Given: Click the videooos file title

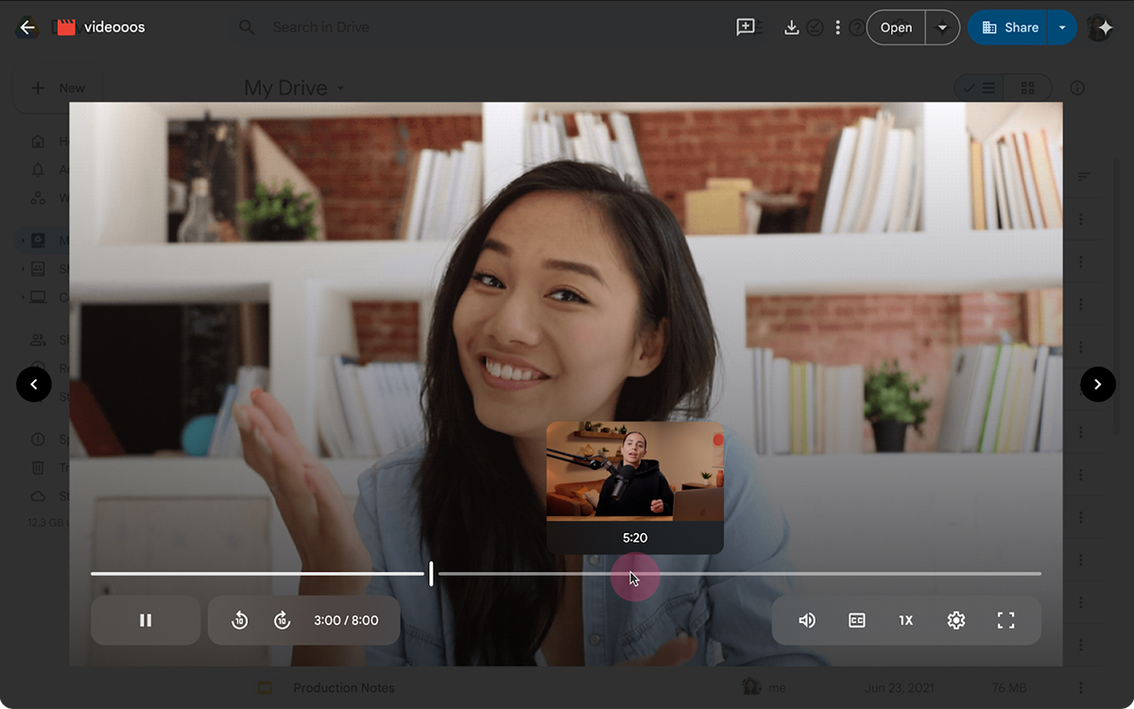Looking at the screenshot, I should 114,27.
